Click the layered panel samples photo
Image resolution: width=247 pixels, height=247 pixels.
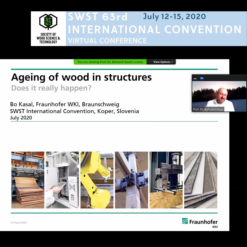[x=201, y=180]
